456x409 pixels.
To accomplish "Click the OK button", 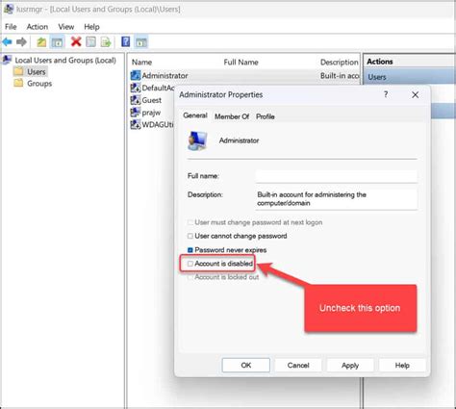I will (x=246, y=365).
